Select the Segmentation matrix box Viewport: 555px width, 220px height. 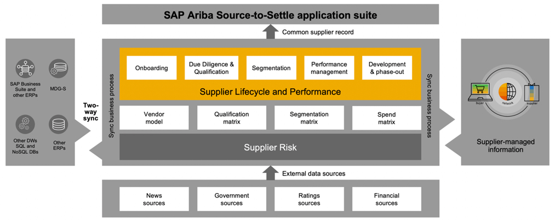click(309, 118)
